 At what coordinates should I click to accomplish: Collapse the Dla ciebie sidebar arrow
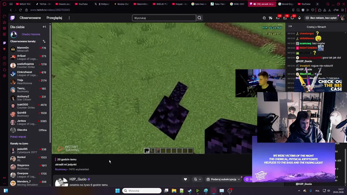[x=44, y=27]
